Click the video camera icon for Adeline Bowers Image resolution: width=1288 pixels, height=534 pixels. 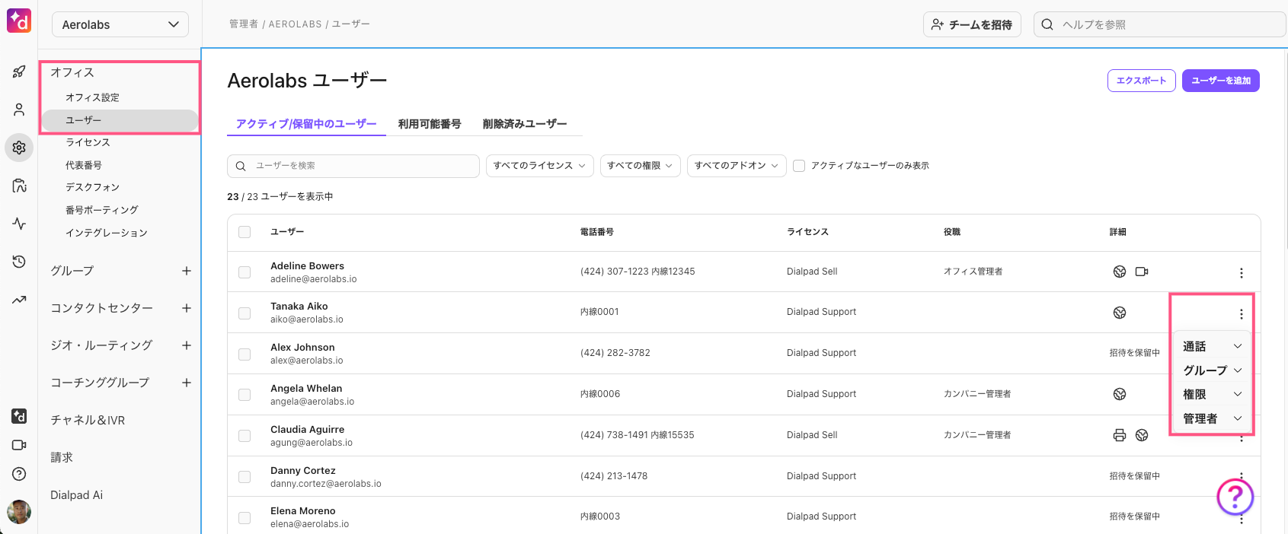[1142, 272]
